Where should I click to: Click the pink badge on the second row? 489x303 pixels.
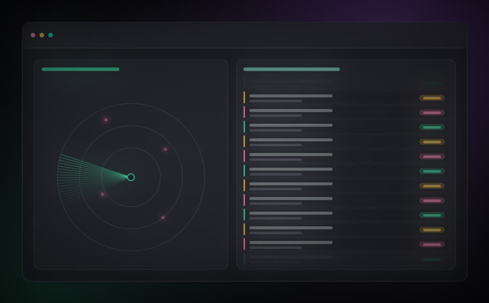pyautogui.click(x=432, y=112)
